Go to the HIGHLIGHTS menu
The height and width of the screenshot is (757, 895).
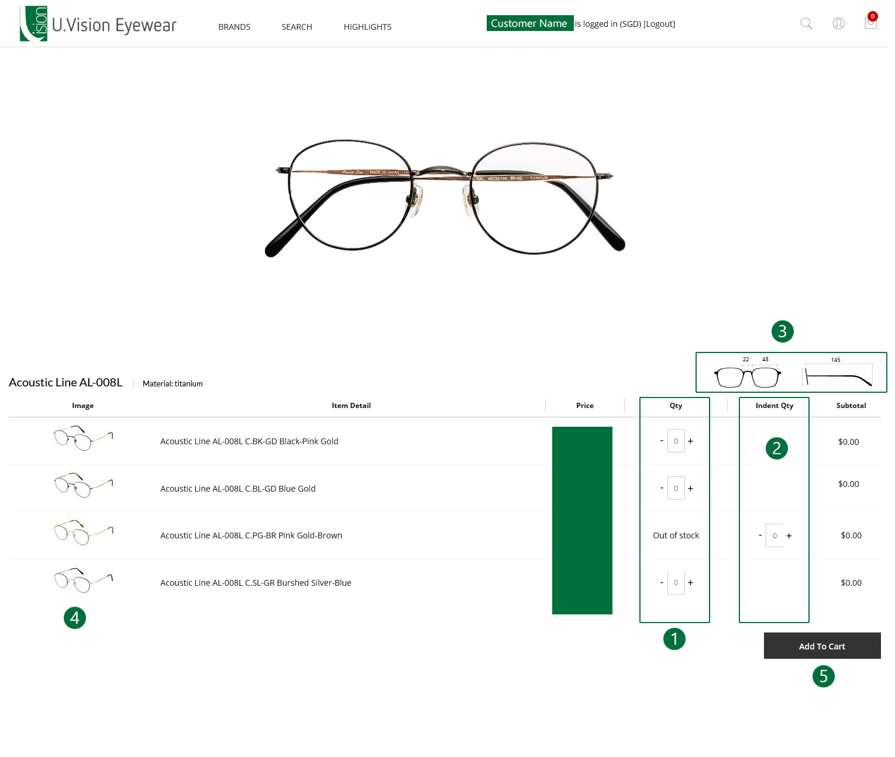(367, 27)
